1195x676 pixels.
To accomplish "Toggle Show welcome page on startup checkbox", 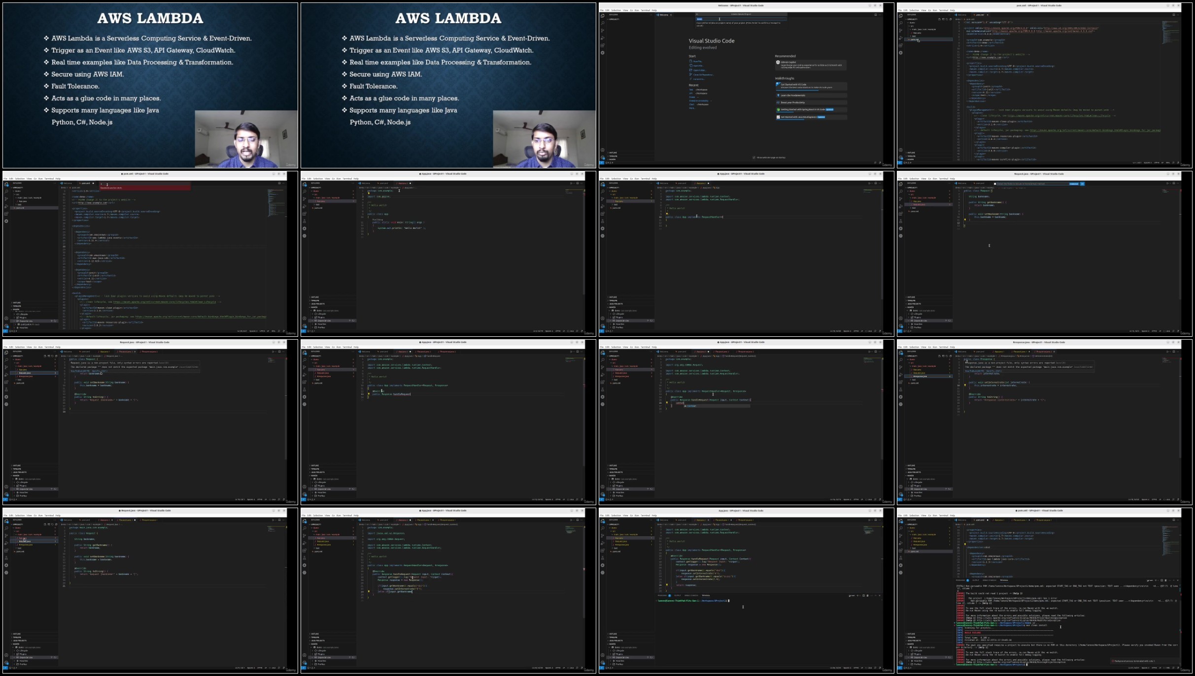I will pyautogui.click(x=754, y=158).
